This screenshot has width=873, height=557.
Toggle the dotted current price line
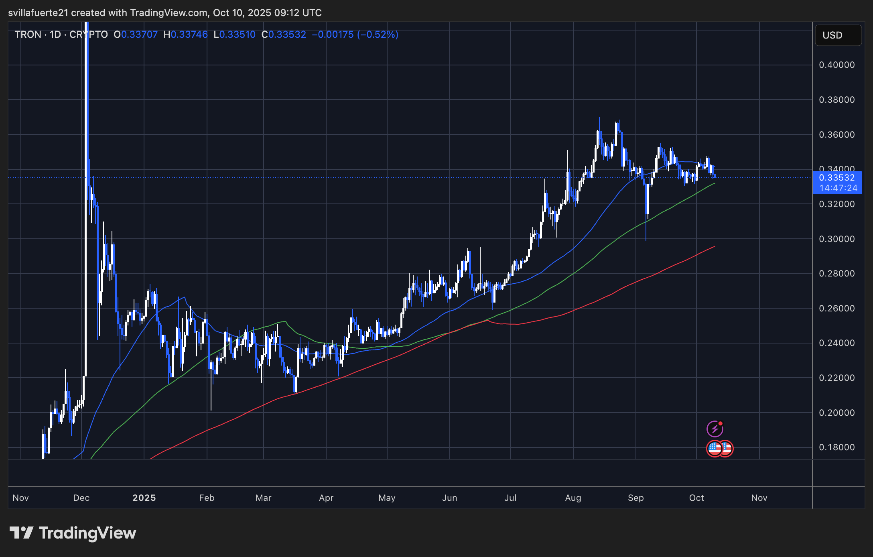click(401, 177)
